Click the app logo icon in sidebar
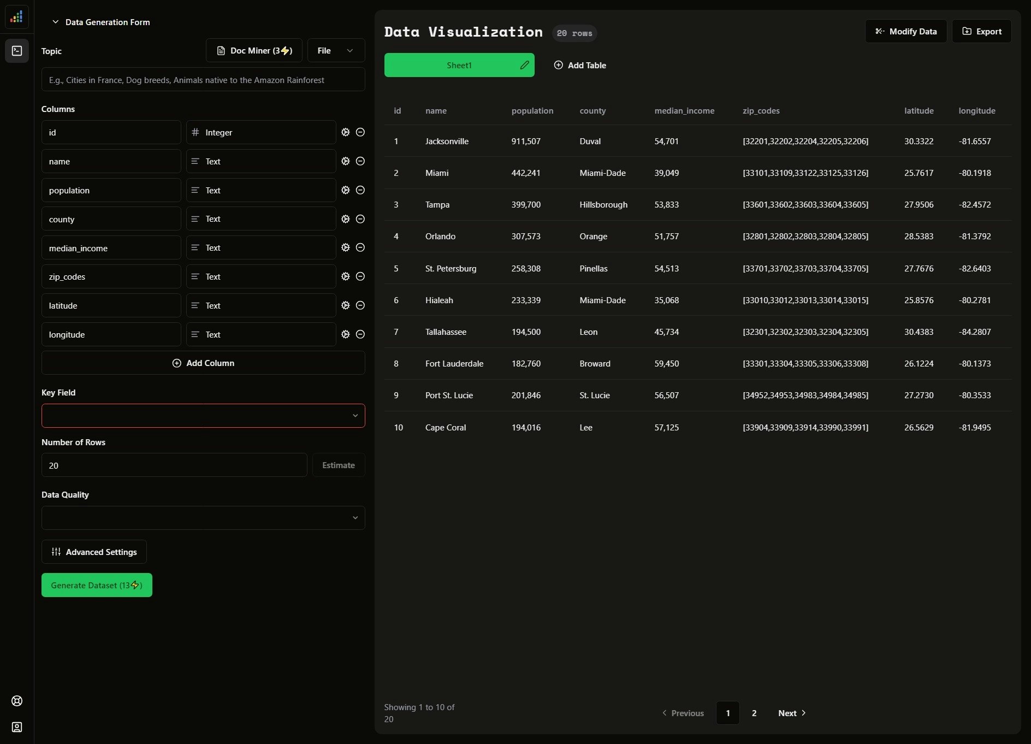The height and width of the screenshot is (744, 1031). [x=17, y=17]
